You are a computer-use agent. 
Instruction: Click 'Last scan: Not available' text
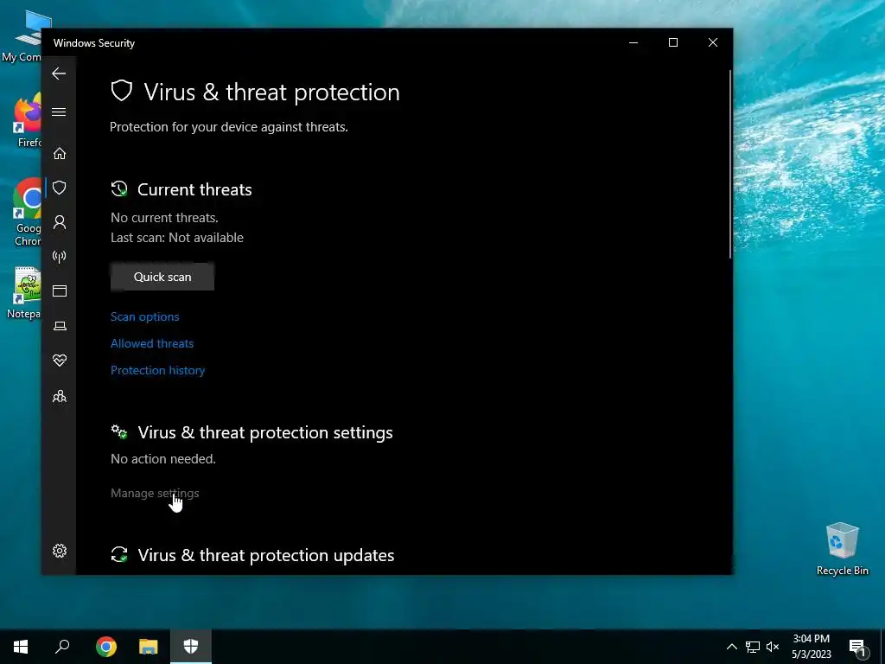(x=176, y=238)
